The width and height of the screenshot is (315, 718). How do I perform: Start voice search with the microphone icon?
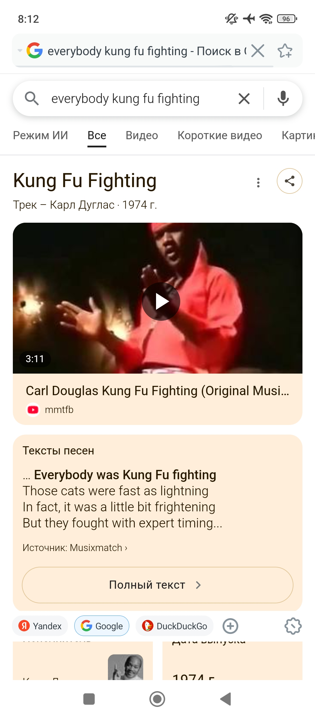click(283, 98)
